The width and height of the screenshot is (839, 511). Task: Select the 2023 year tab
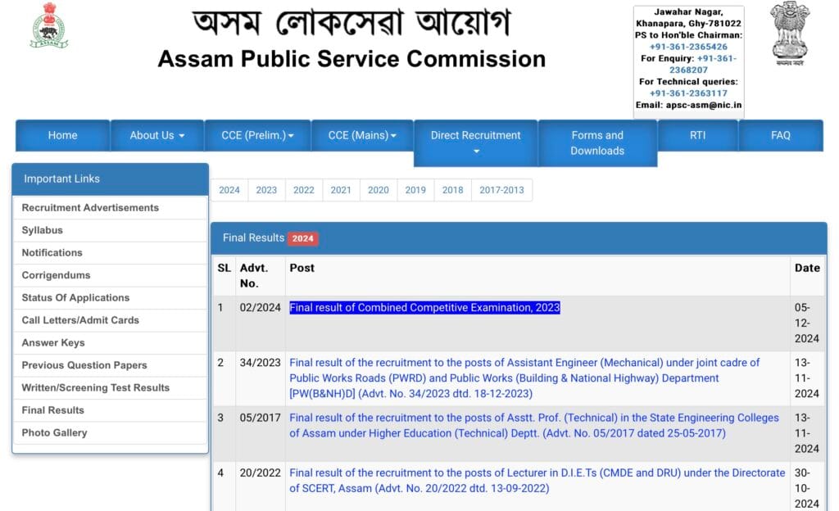point(266,190)
